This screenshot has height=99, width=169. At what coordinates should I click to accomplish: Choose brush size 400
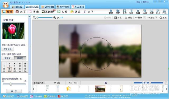[20, 70]
